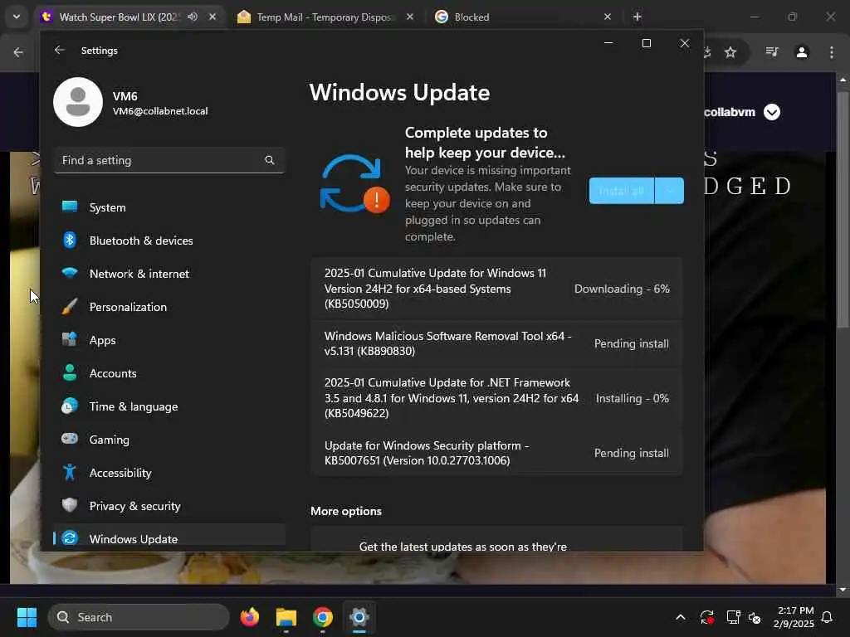The height and width of the screenshot is (637, 850).
Task: Click the Find a setting search box
Action: click(x=169, y=160)
